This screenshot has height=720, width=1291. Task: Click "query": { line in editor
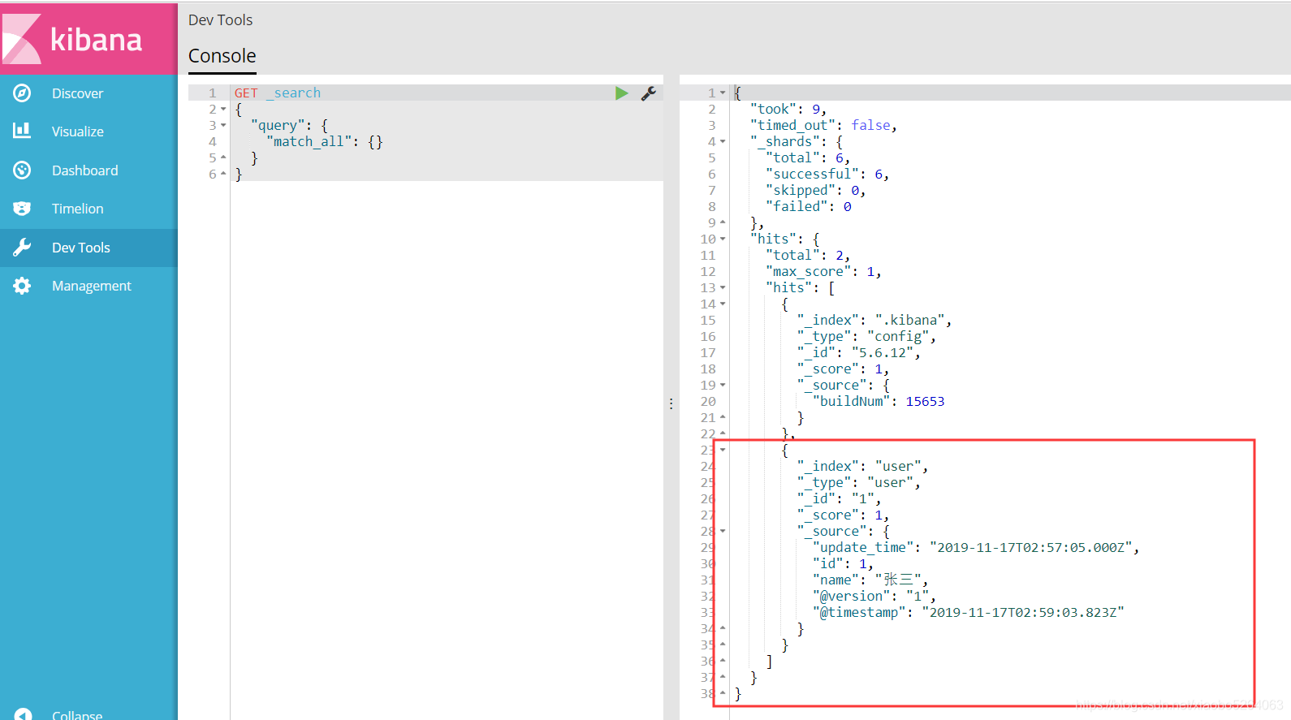[290, 125]
